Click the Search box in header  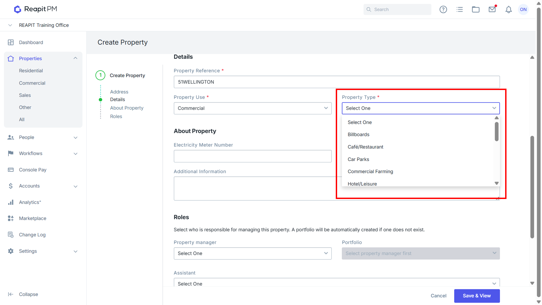[x=397, y=9]
